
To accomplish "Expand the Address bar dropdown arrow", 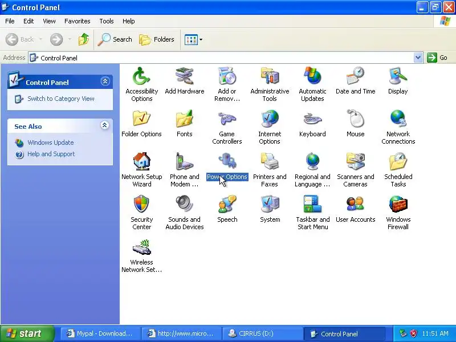I will pyautogui.click(x=418, y=58).
